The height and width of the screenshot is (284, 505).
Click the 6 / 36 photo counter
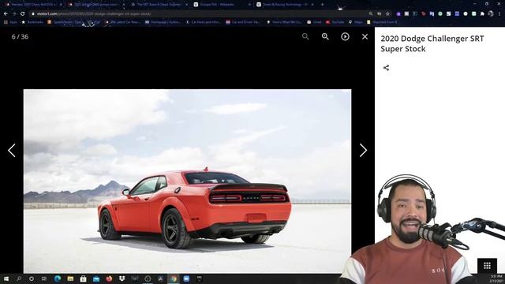click(20, 37)
